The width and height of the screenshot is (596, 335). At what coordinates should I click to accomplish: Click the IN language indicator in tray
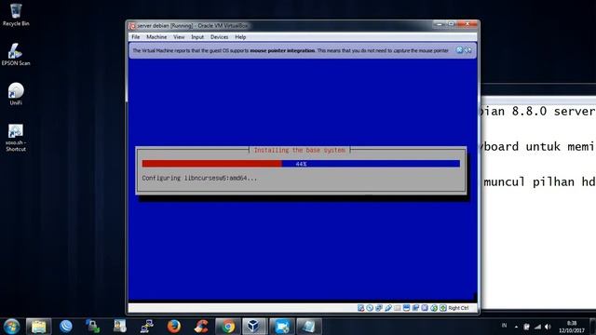[x=505, y=326]
